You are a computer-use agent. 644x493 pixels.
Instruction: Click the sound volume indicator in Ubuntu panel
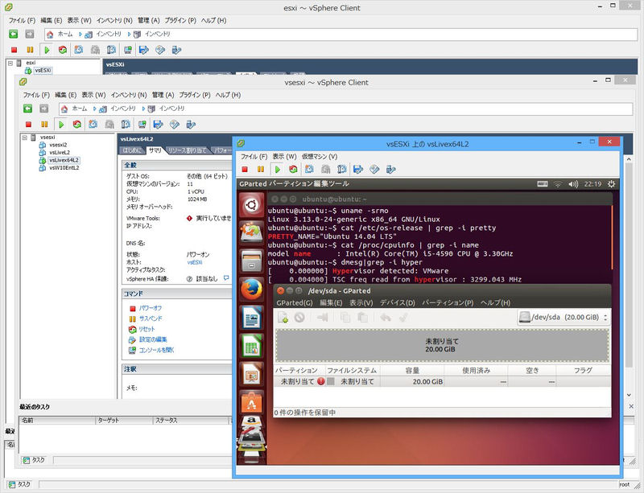point(575,184)
